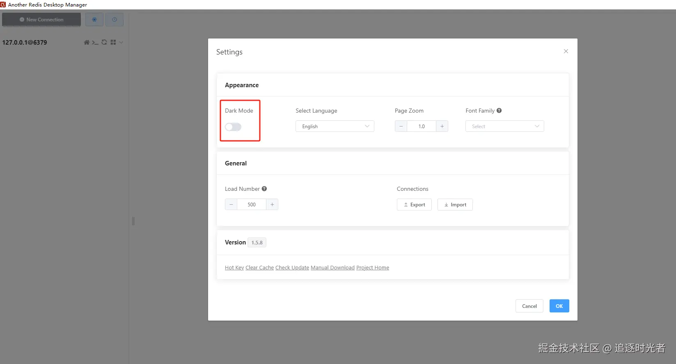676x364 pixels.
Task: Open the Select Language dropdown
Action: (335, 127)
